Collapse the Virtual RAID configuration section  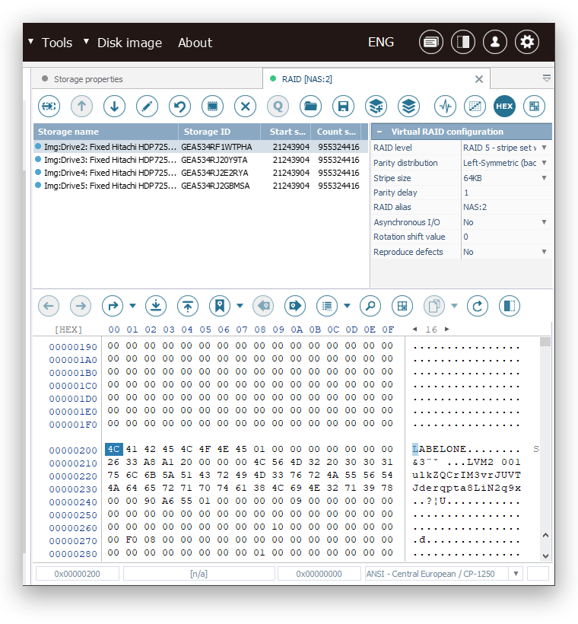(x=380, y=132)
